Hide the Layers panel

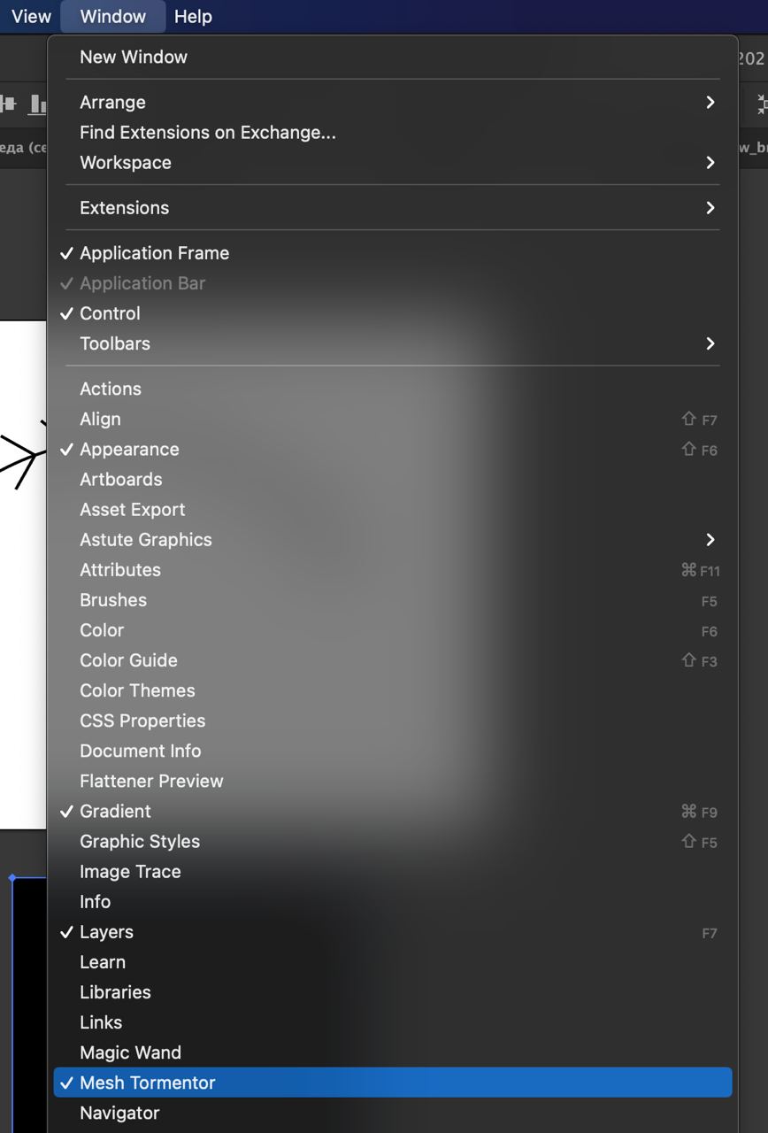point(393,931)
